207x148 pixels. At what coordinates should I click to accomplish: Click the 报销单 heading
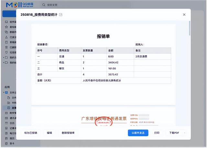(x=103, y=36)
